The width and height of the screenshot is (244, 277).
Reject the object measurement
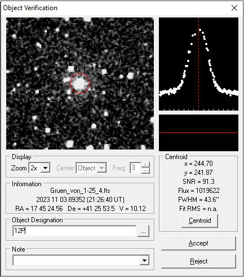pyautogui.click(x=198, y=261)
